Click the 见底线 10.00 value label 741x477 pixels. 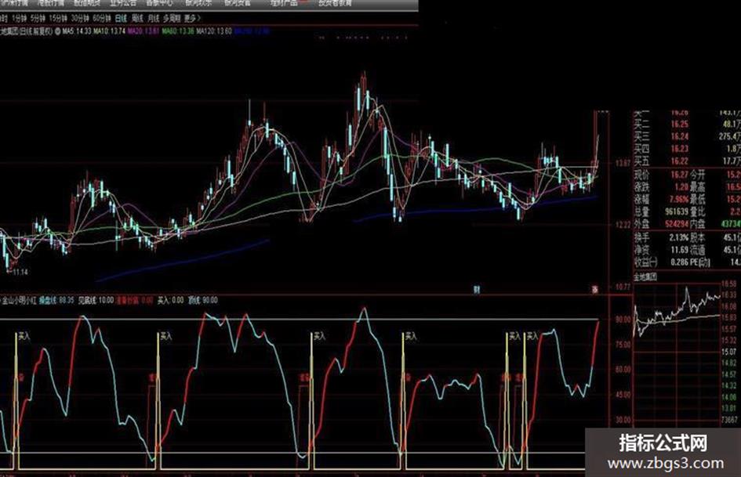pyautogui.click(x=96, y=300)
